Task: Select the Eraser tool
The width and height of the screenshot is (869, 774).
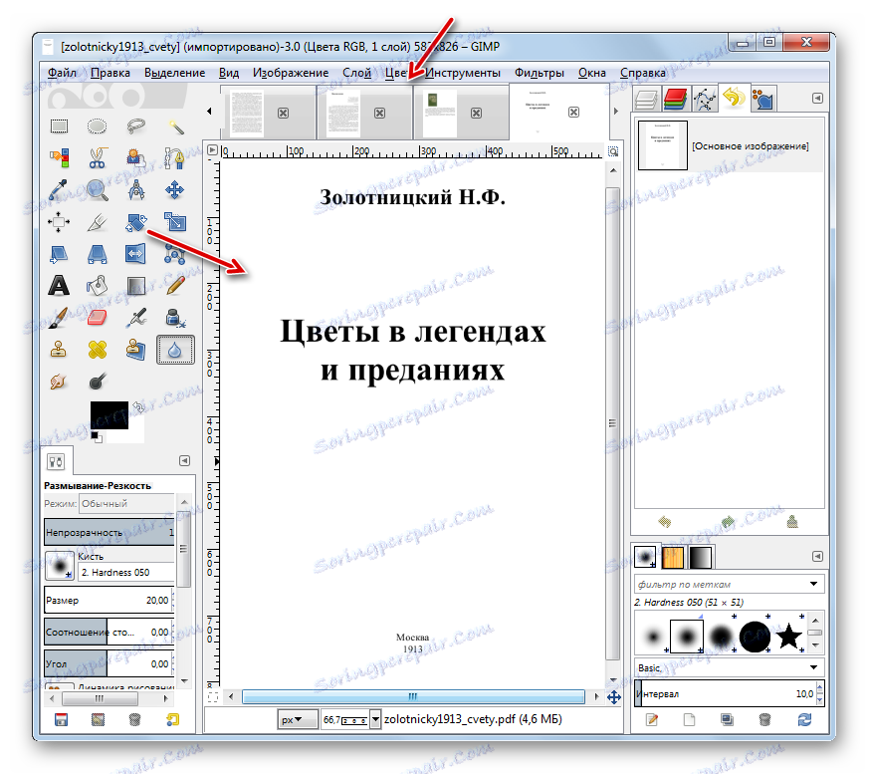Action: point(97,318)
